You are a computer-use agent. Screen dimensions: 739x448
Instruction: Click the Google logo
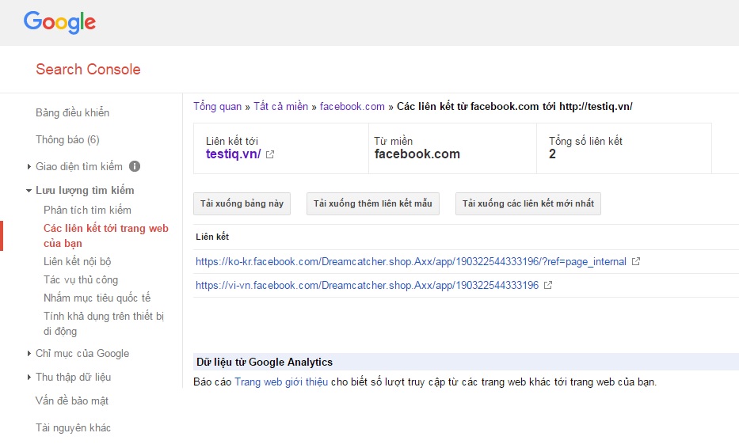pyautogui.click(x=59, y=22)
